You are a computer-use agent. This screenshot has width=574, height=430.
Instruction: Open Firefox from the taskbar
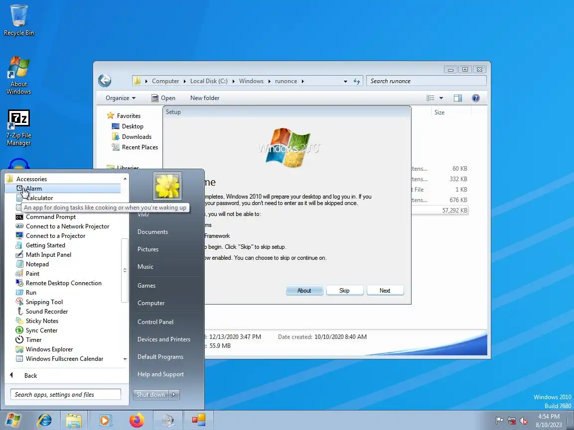pos(137,420)
